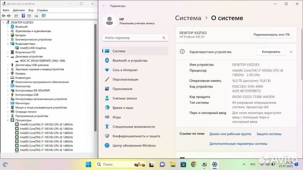Click the Время и язык globe icon
The width and height of the screenshot is (303, 170).
(107, 107)
